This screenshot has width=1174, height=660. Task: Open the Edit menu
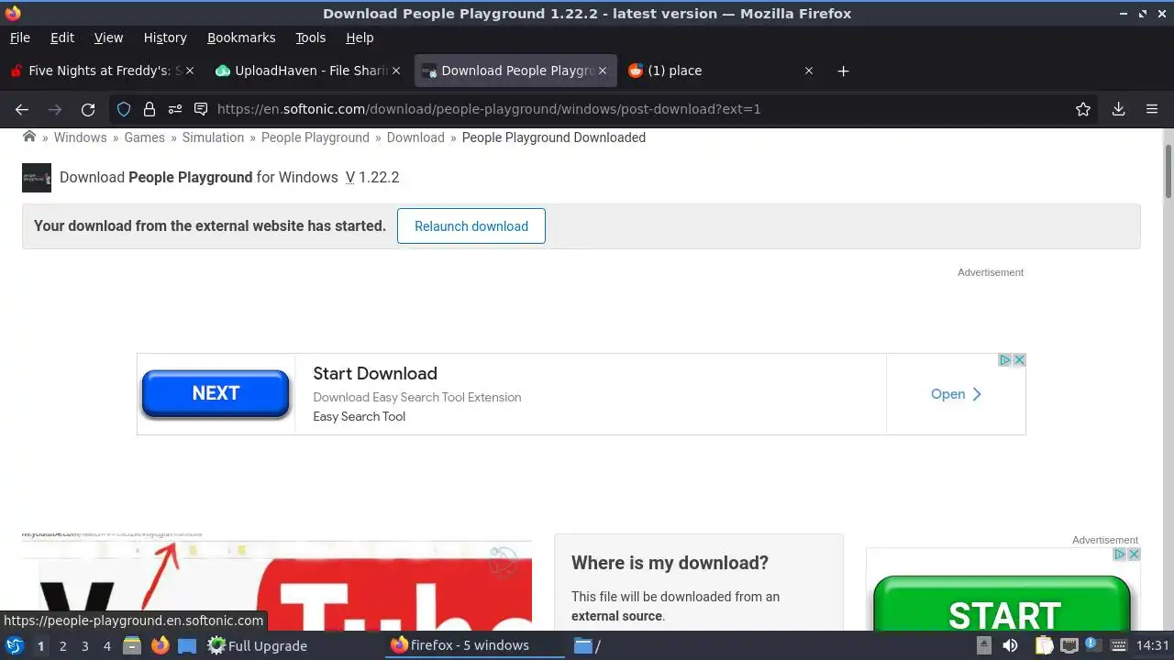coord(62,38)
